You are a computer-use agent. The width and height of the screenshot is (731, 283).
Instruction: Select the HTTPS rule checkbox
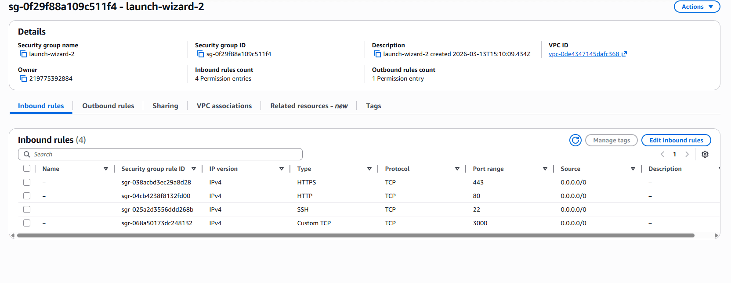(x=27, y=182)
